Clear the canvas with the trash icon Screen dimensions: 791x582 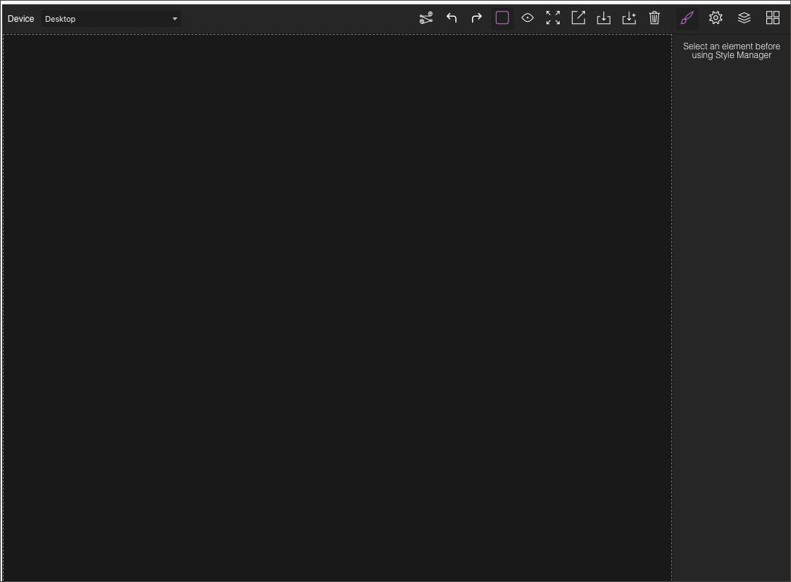click(x=654, y=18)
